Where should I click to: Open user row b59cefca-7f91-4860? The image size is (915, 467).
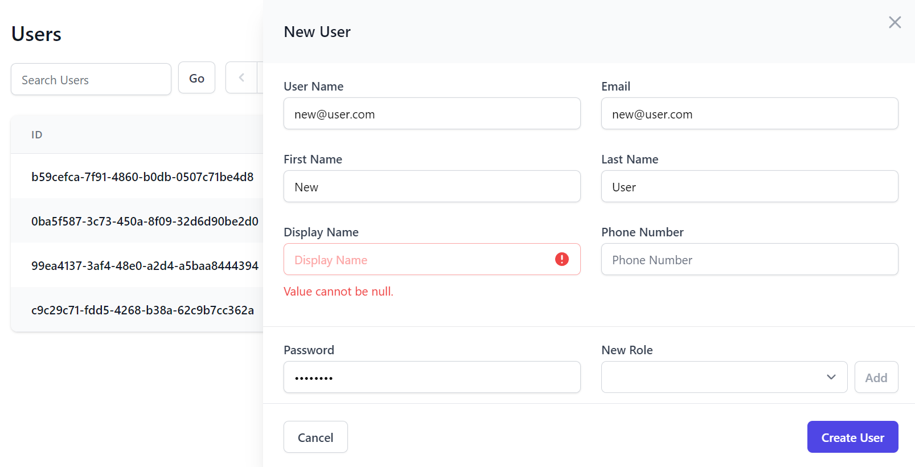click(x=137, y=177)
